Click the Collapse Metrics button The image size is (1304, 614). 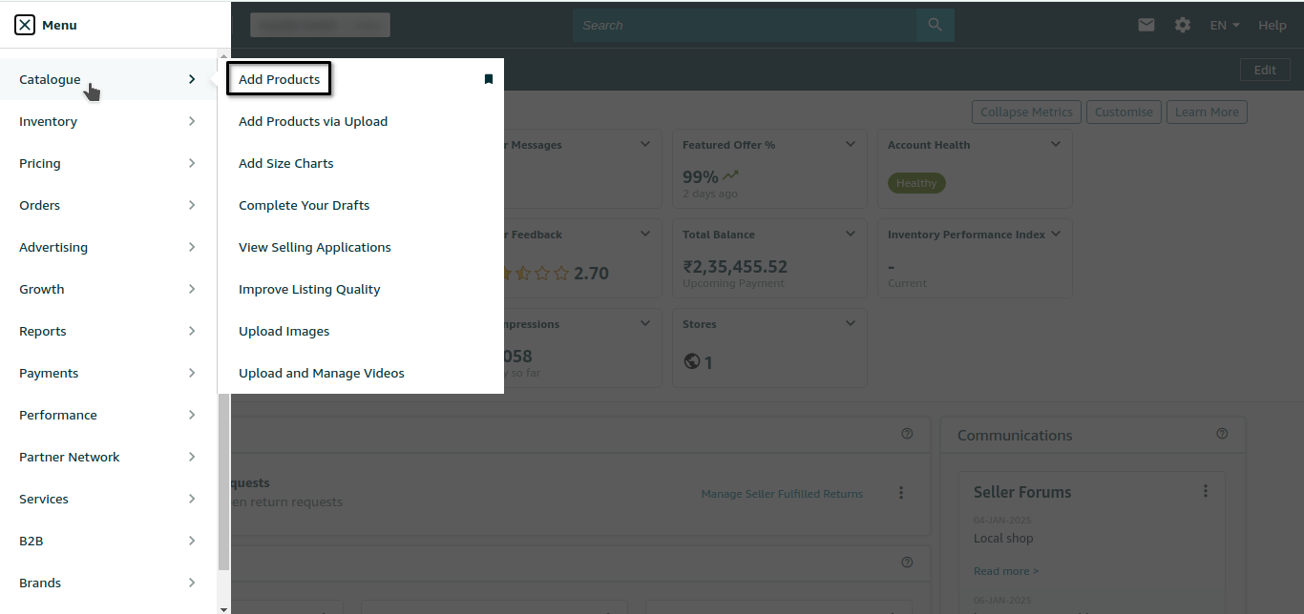[x=1026, y=112]
